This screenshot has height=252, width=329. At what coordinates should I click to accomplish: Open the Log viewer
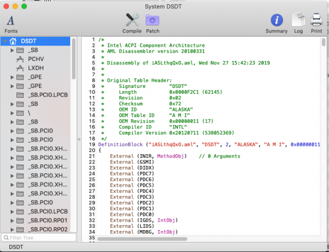[298, 24]
